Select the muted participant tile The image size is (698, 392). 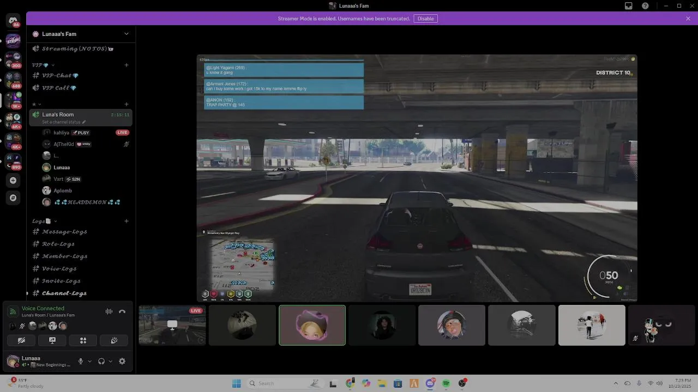661,325
